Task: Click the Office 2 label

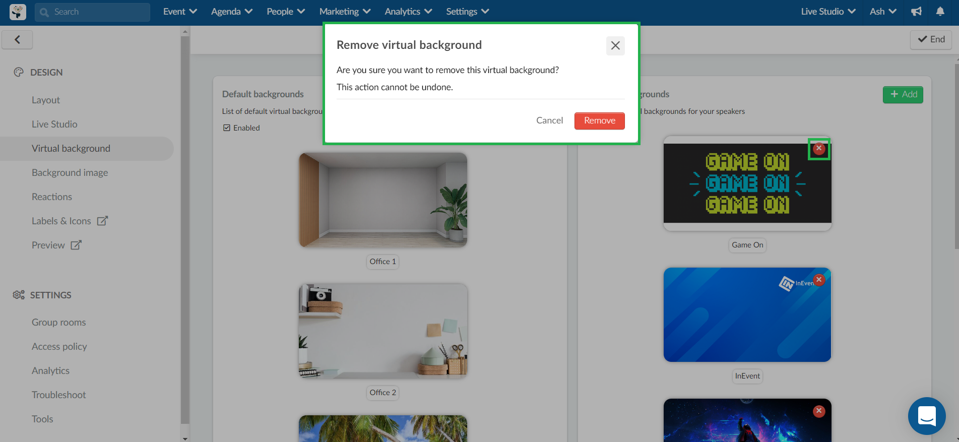Action: click(x=383, y=393)
